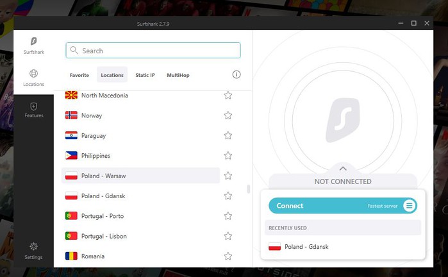
Task: Select Poland - Gdansk in locations list
Action: pos(140,196)
